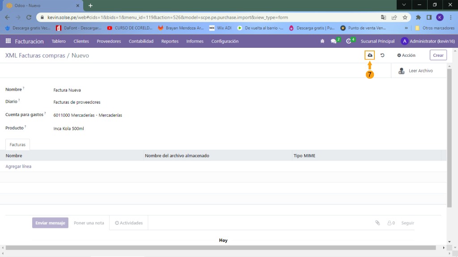Open the apps grid home menu

click(x=8, y=41)
